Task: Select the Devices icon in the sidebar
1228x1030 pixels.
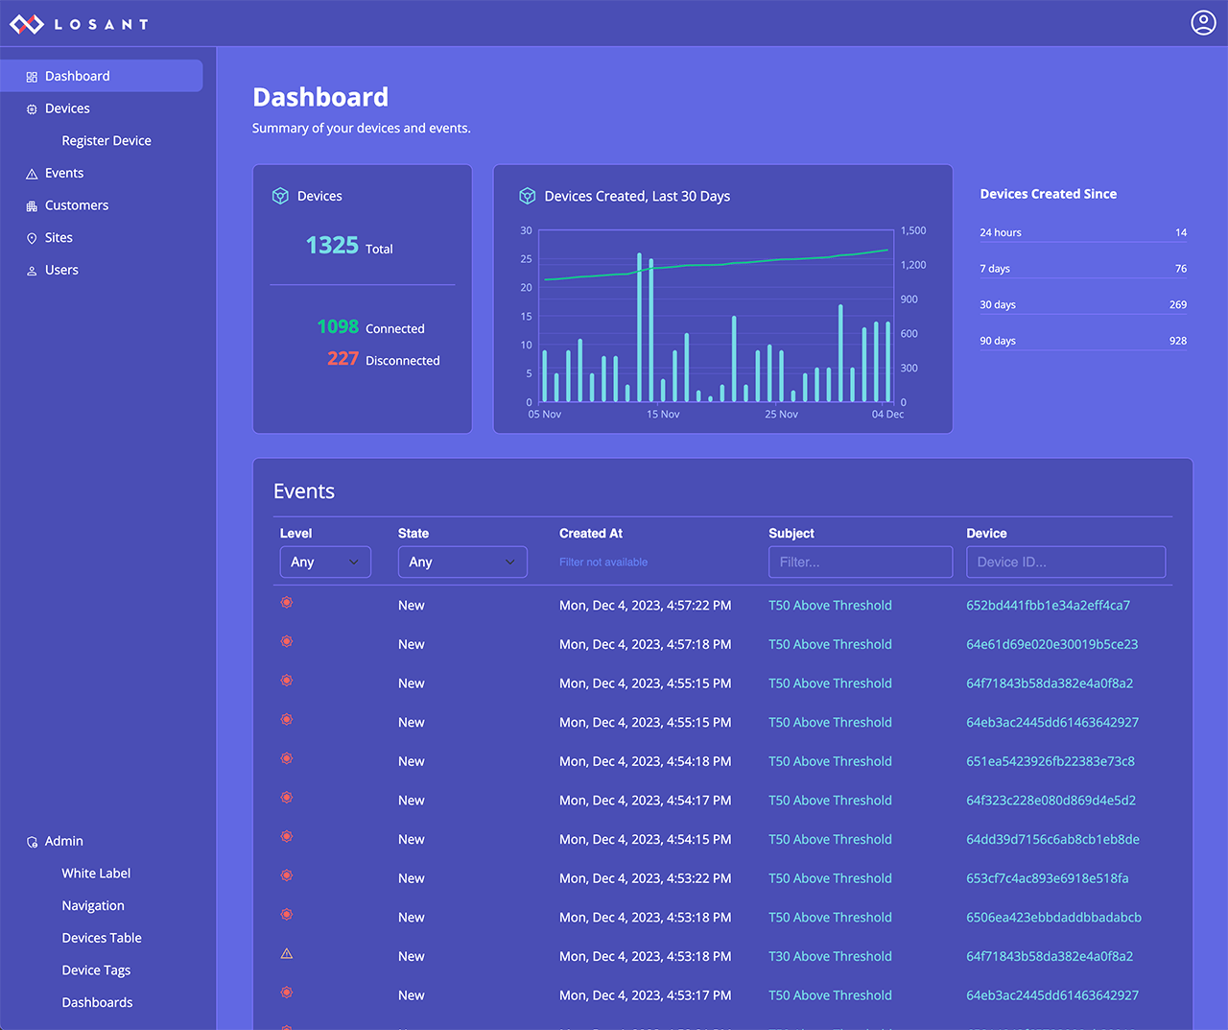Action: (x=32, y=108)
